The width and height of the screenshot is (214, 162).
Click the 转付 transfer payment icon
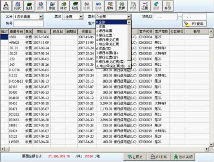[x=63, y=6]
